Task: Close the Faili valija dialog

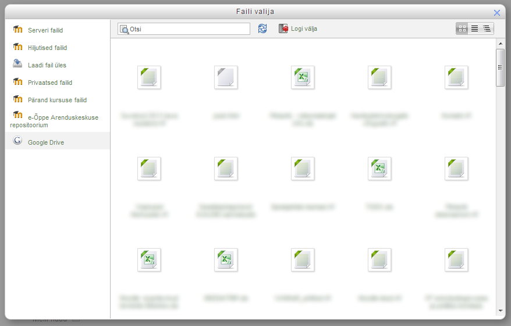Action: coord(497,13)
